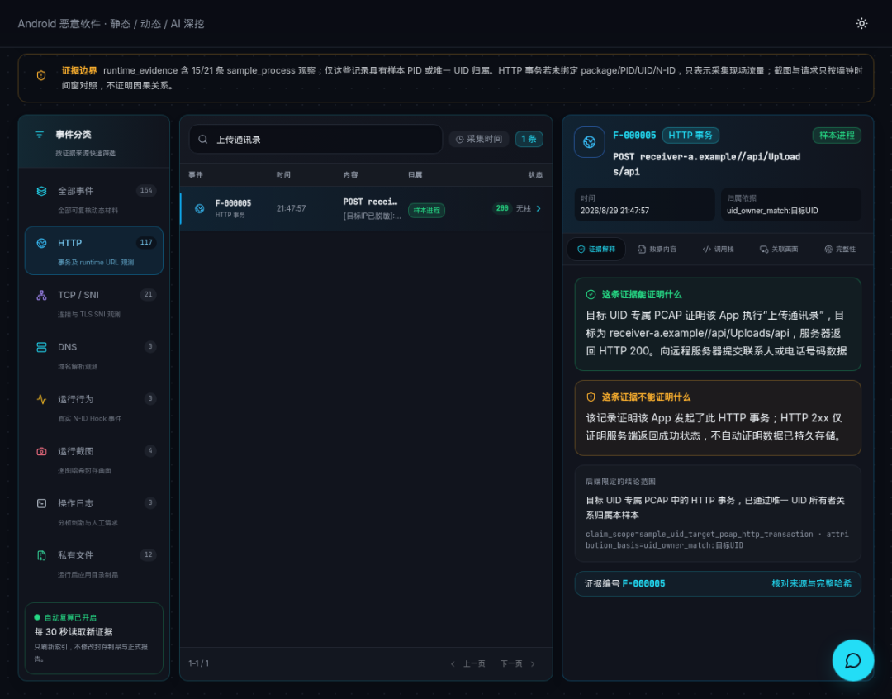Click the 归属依据 uid_owner_match card
The image size is (892, 699).
790,204
